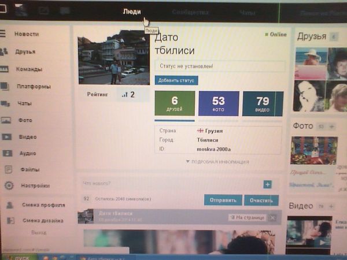This screenshot has width=347, height=260.
Task: Close the post with the X button
Action: click(273, 217)
